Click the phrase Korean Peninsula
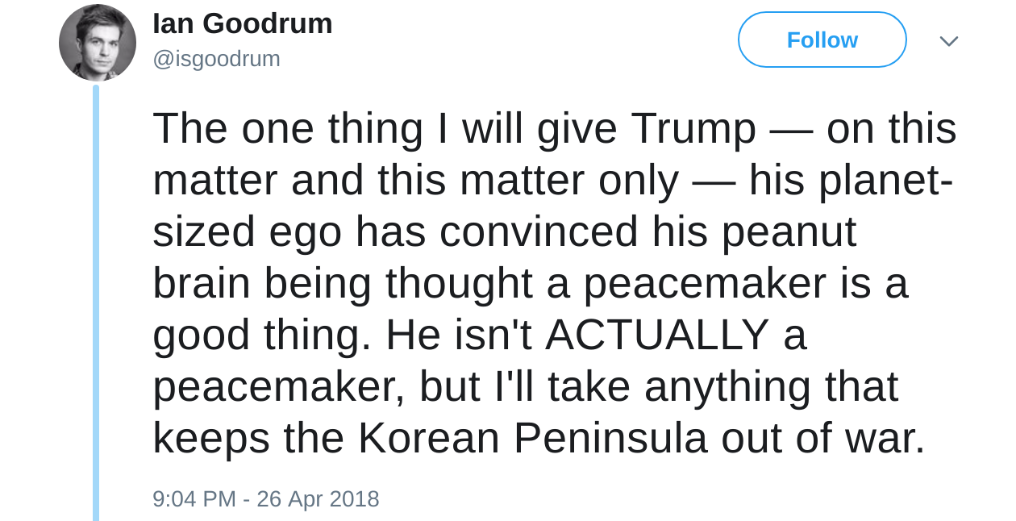Viewport: 1016px width, 521px height. [x=532, y=438]
